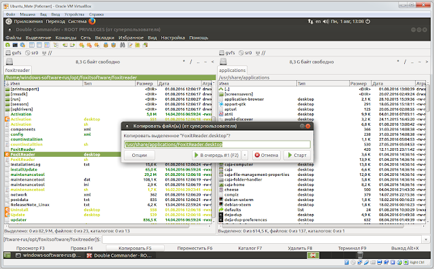This screenshot has width=434, height=269.
Task: Open terminal via black console toolbar icon
Action: tap(15, 45)
